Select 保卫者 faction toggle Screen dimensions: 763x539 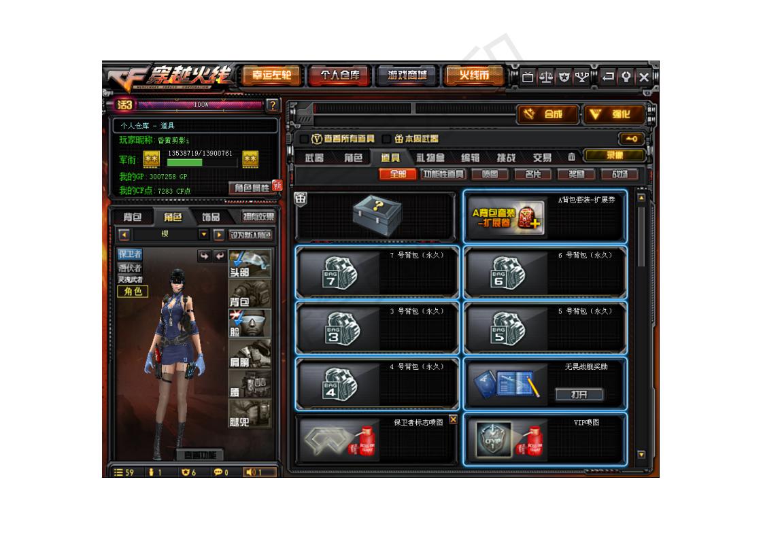(130, 254)
